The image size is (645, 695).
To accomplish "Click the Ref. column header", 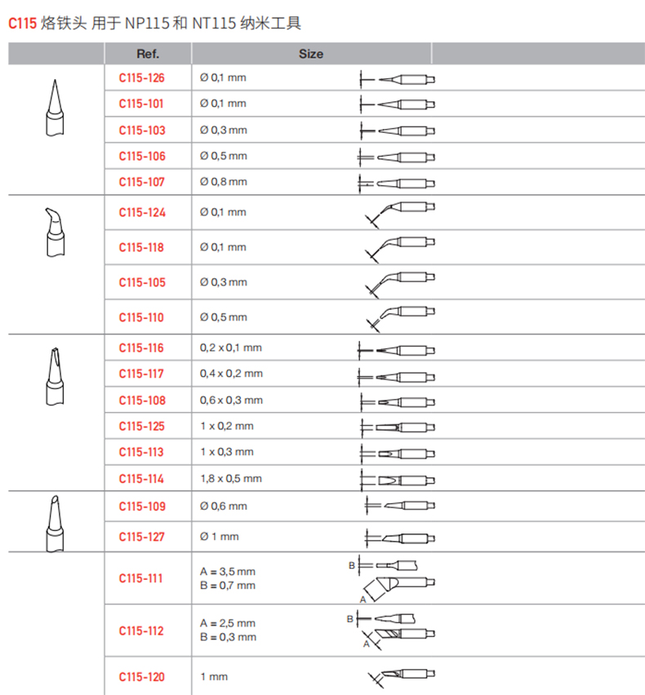I will point(148,54).
